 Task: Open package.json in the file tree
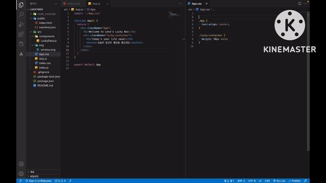(x=45, y=81)
